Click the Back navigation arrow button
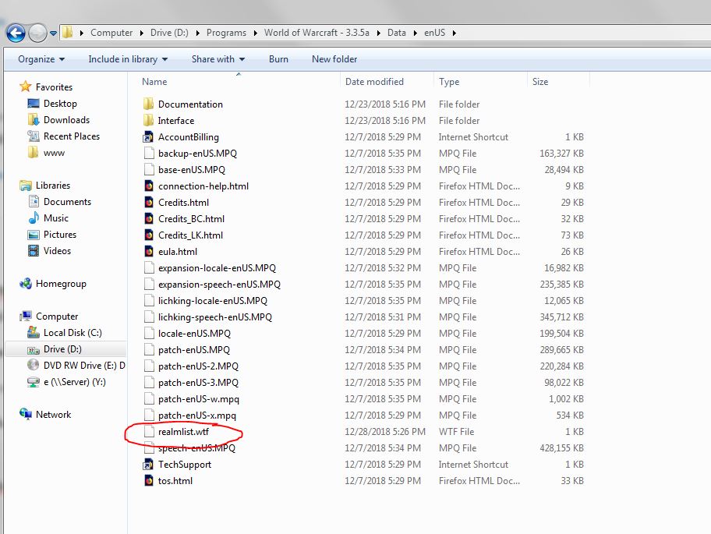Viewport: 711px width, 534px height. pyautogui.click(x=16, y=33)
